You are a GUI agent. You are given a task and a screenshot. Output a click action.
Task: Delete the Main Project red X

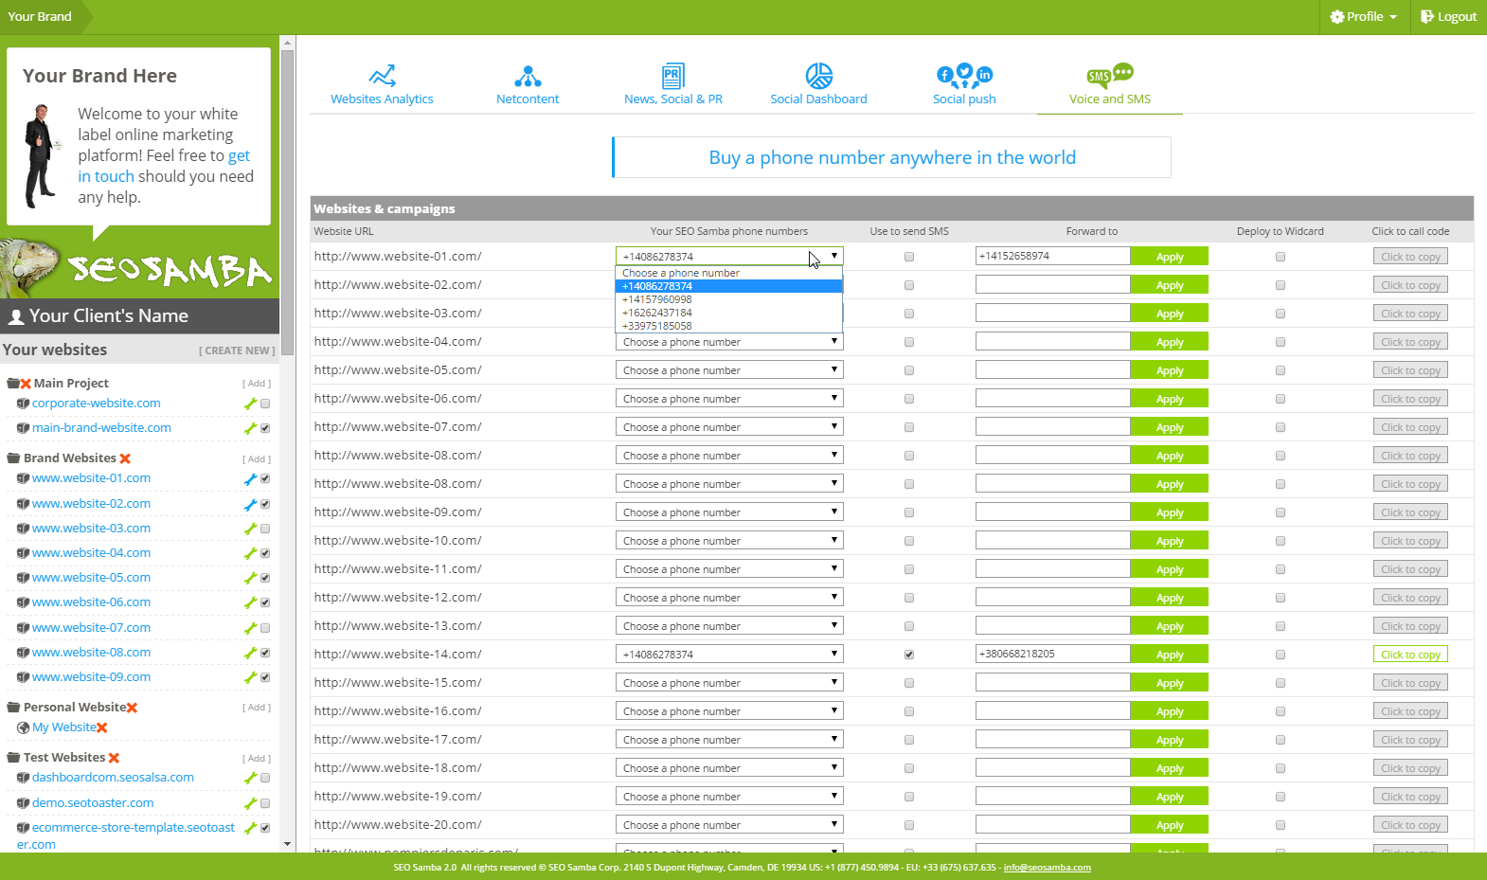tap(26, 384)
